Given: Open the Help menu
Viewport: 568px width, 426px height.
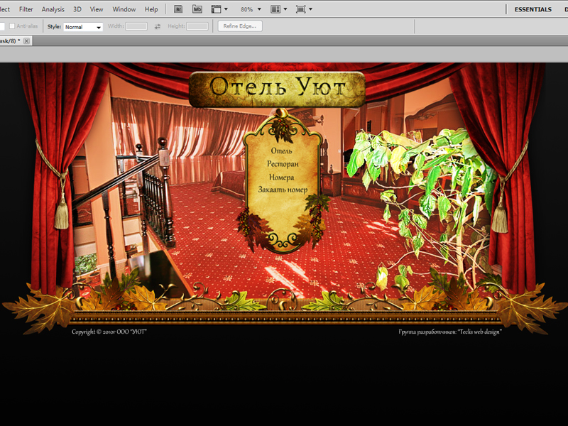Looking at the screenshot, I should click(x=151, y=9).
